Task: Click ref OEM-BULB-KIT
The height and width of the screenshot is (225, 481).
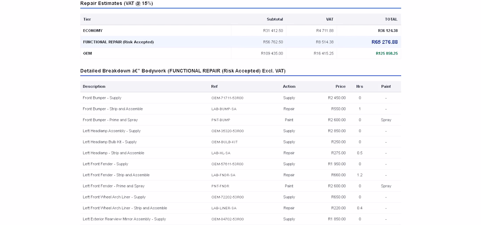Action: coord(224,142)
